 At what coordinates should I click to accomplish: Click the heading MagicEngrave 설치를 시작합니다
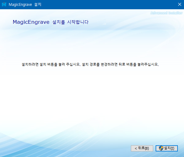click(x=51, y=22)
